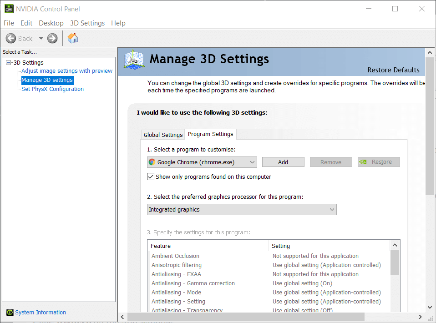The height and width of the screenshot is (323, 436).
Task: Toggle Show only programs found checkbox
Action: (x=151, y=177)
